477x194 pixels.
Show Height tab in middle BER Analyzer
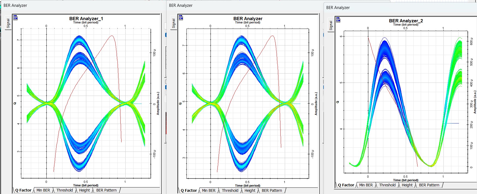250,190
